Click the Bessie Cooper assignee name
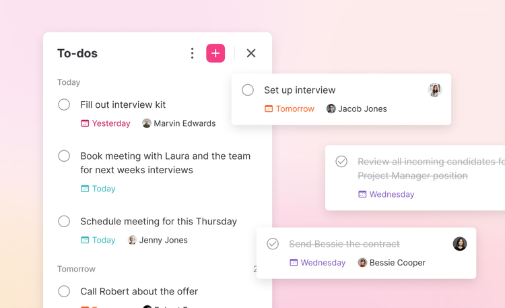This screenshot has width=505, height=308. [397, 263]
